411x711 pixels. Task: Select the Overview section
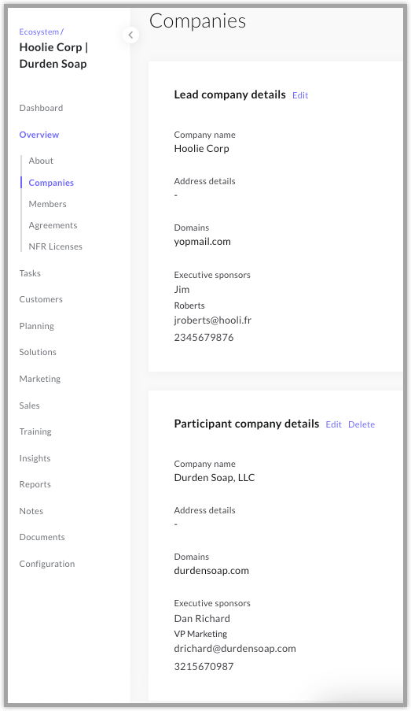click(x=39, y=135)
